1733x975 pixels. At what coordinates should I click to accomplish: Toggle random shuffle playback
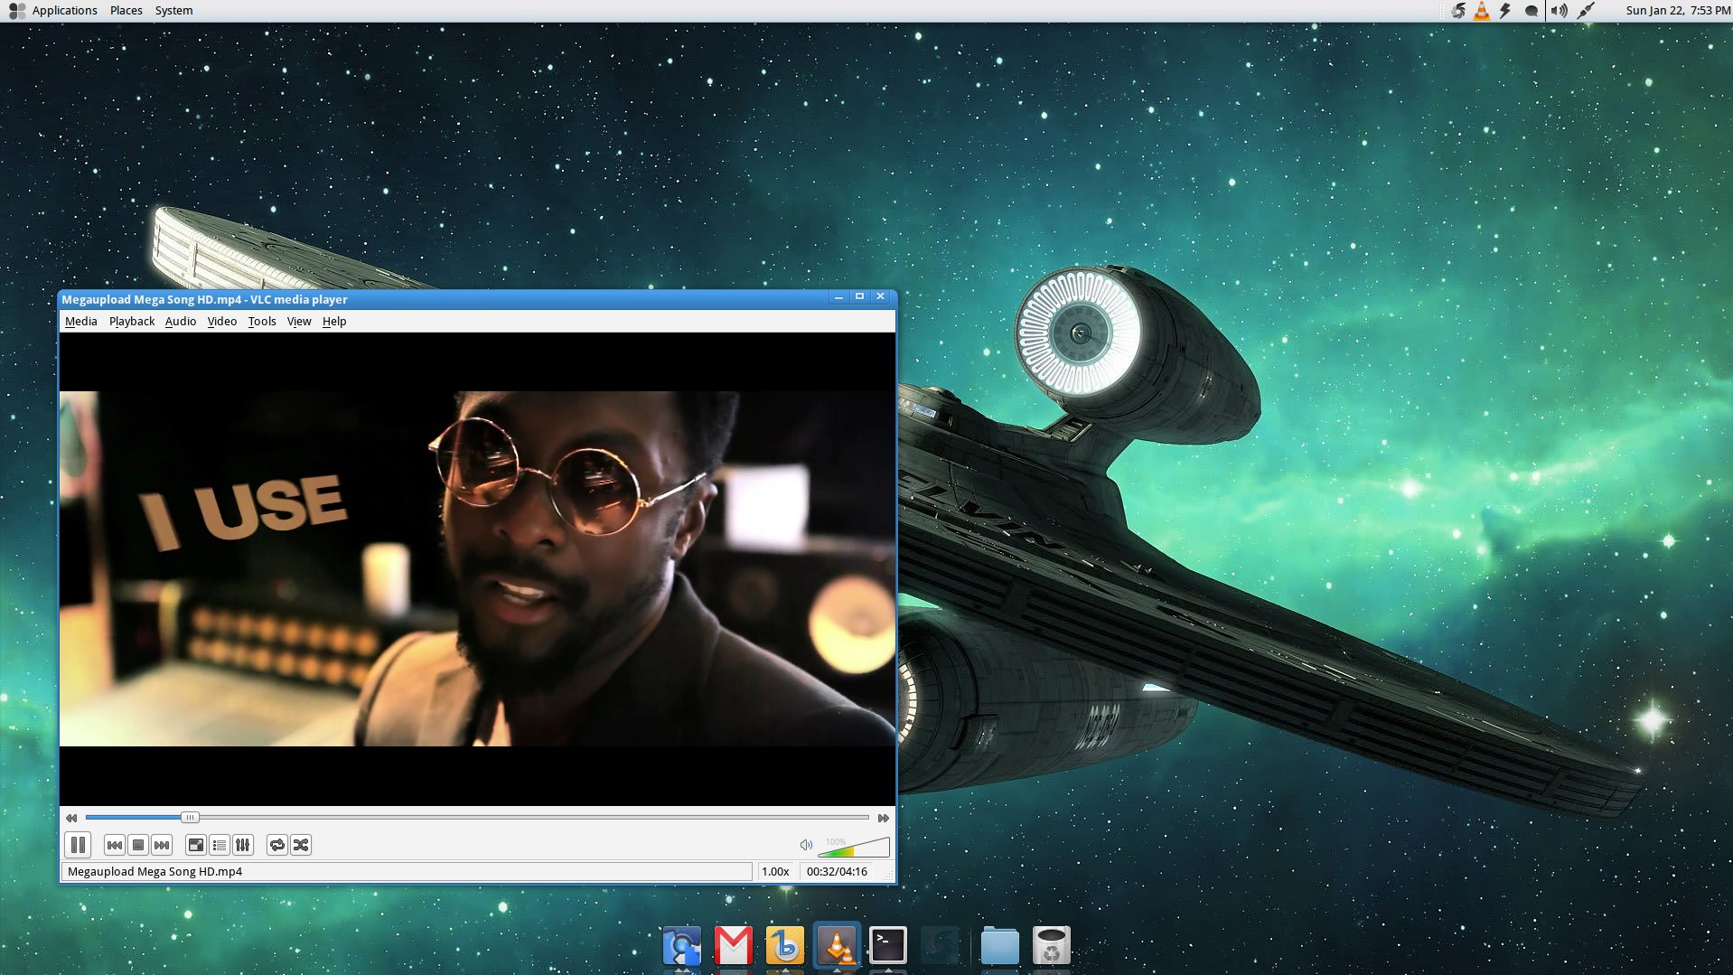(x=301, y=845)
